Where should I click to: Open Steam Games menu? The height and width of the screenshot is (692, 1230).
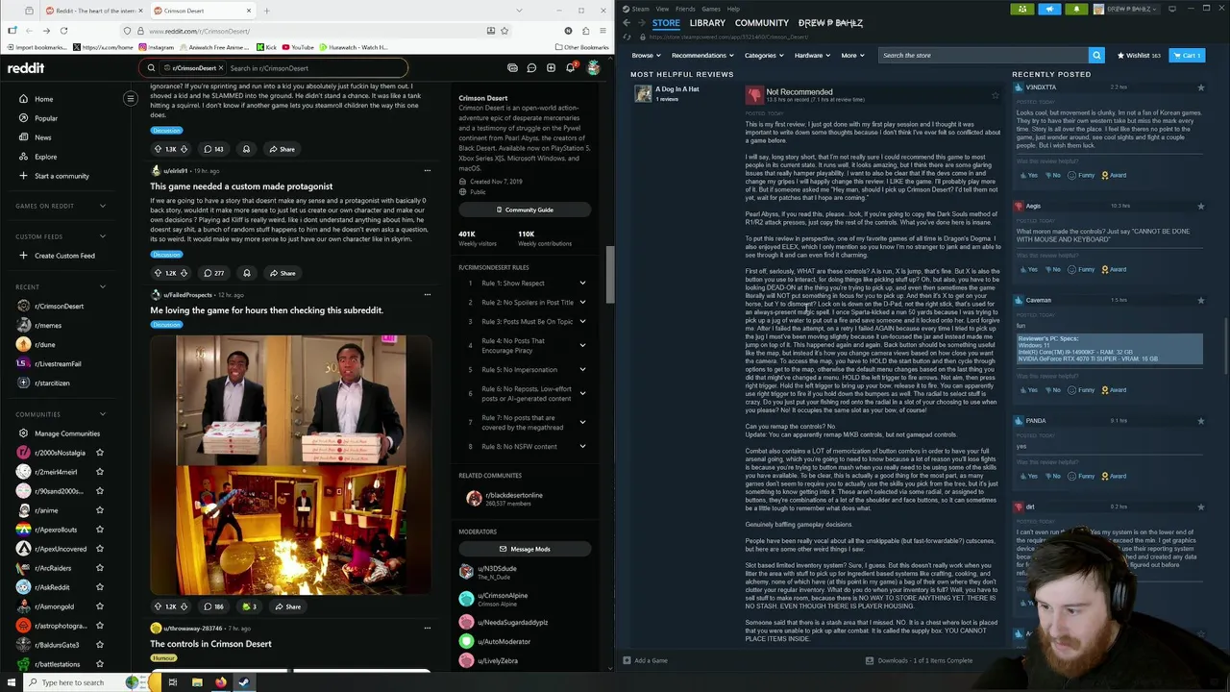pyautogui.click(x=711, y=9)
